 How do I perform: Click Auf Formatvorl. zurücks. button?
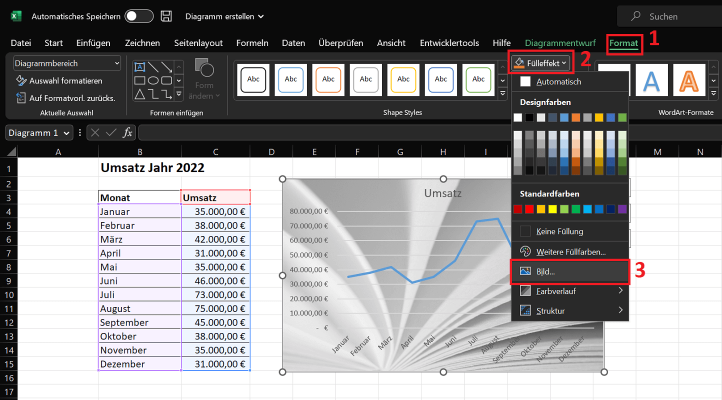pyautogui.click(x=65, y=98)
